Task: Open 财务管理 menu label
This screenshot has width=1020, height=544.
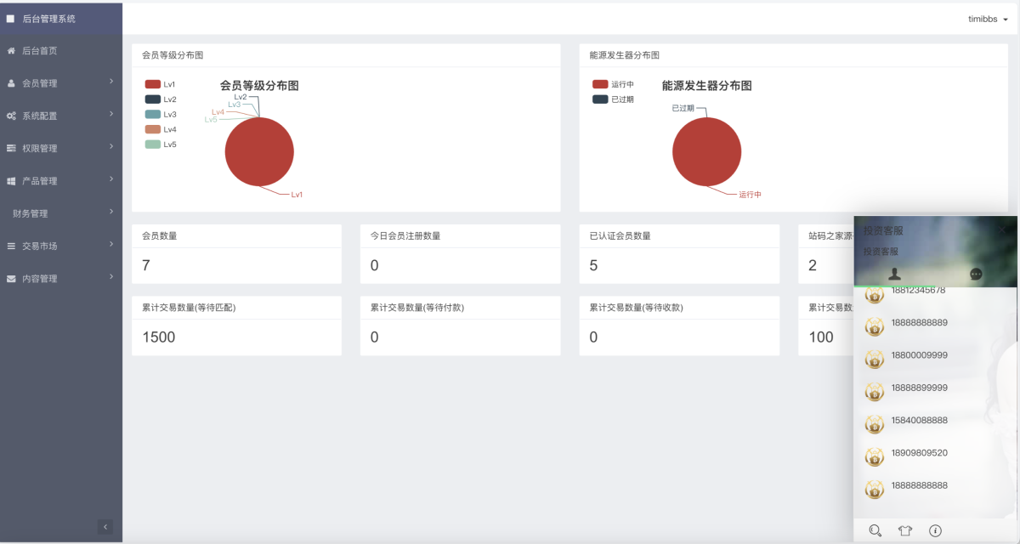Action: click(x=31, y=213)
